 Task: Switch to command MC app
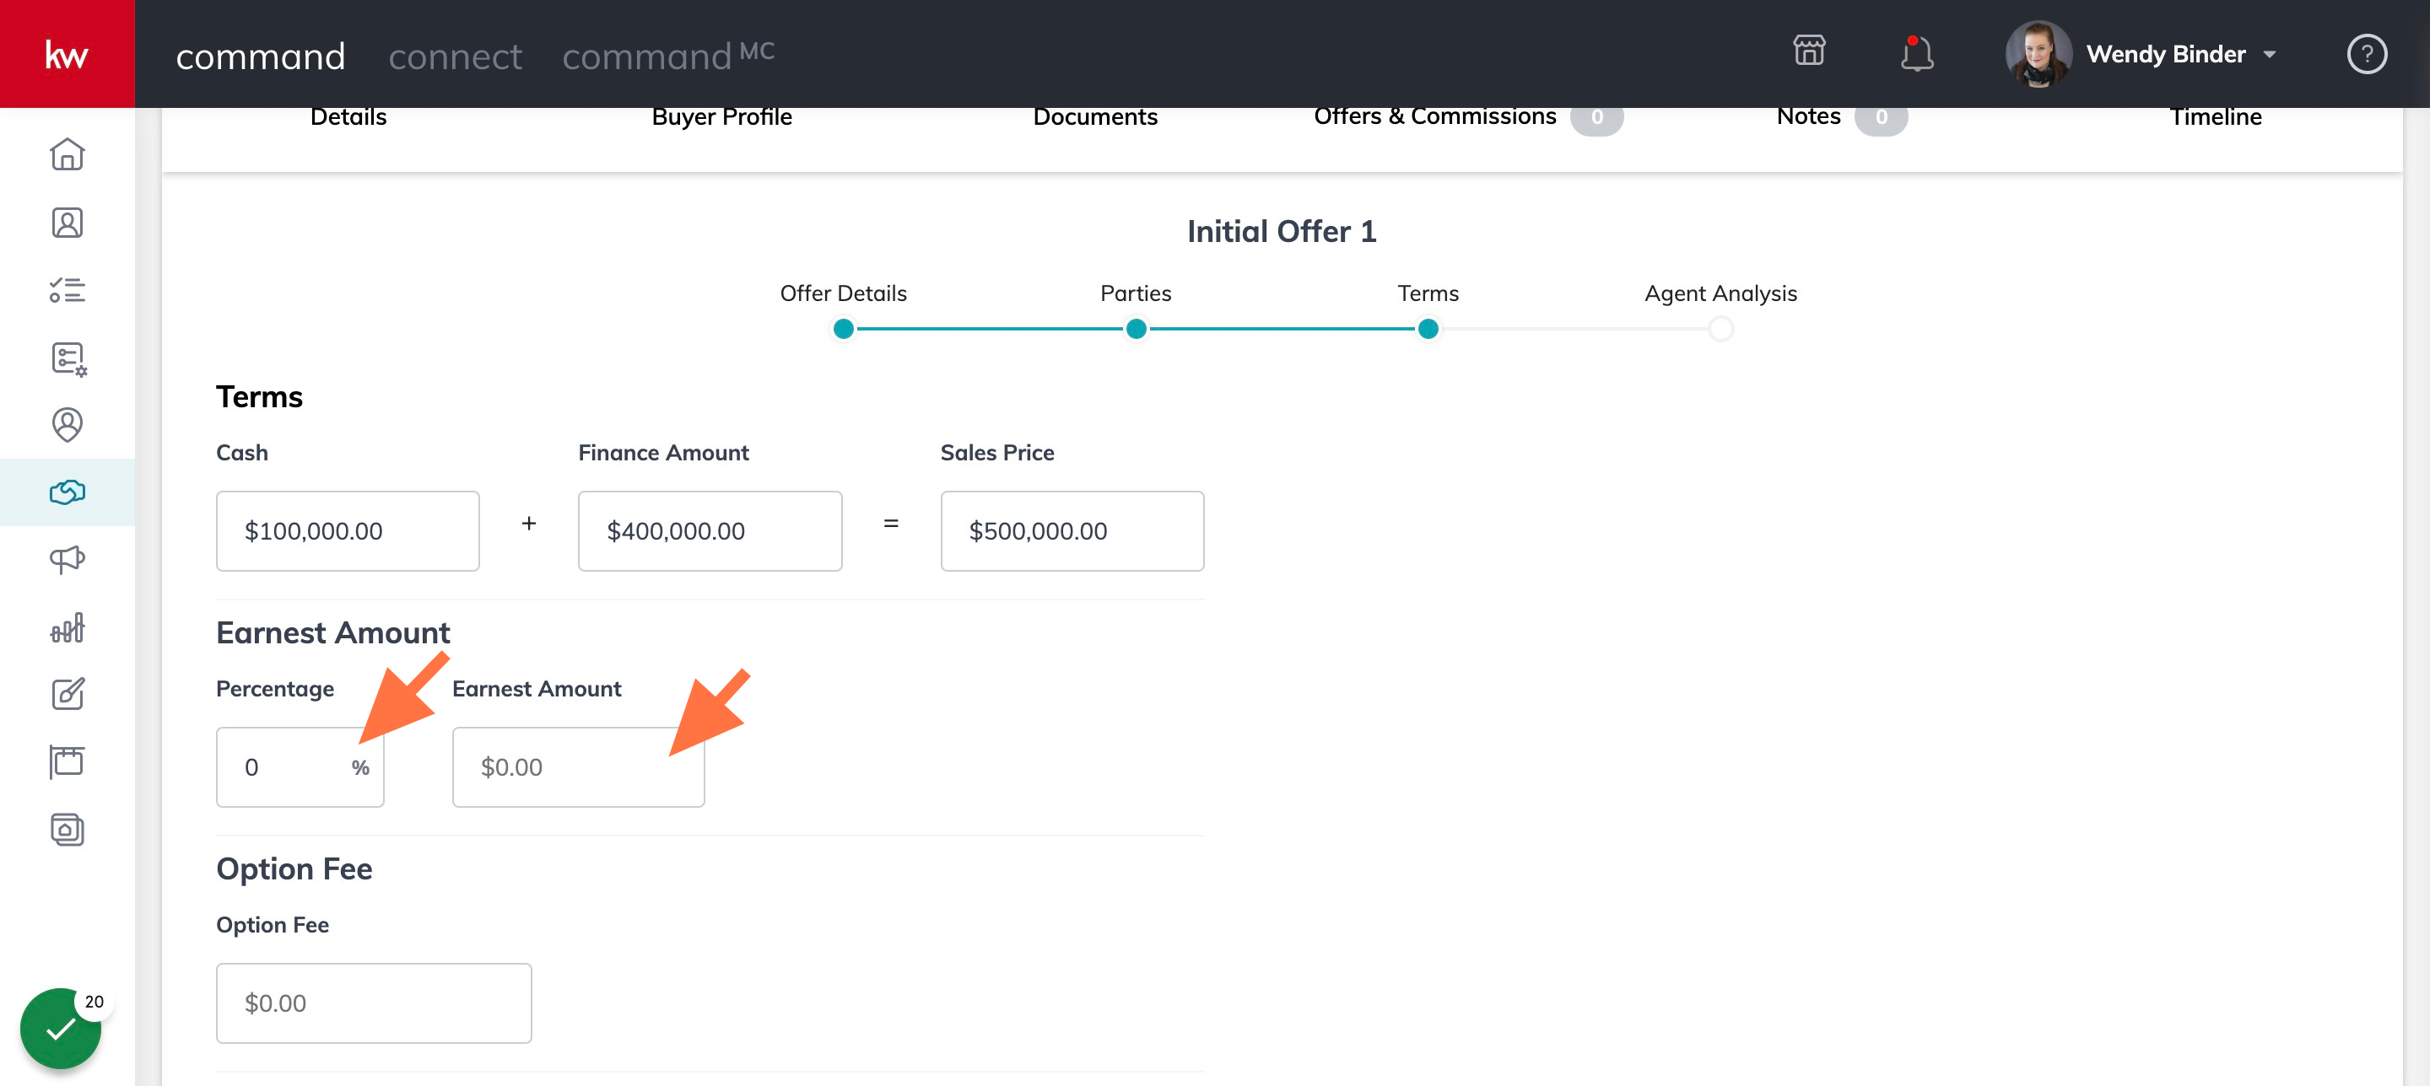(x=668, y=55)
